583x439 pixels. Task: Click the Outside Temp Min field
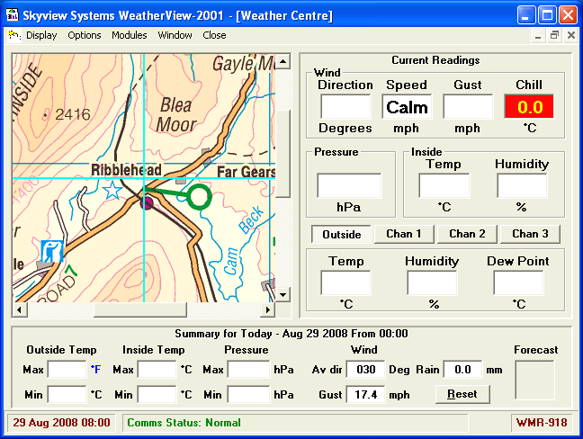pos(67,394)
